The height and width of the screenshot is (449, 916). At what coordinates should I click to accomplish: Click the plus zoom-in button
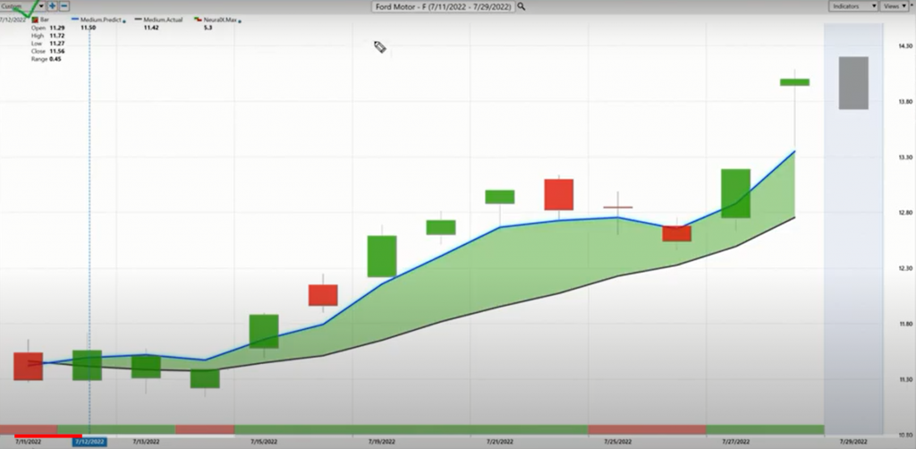[54, 5]
